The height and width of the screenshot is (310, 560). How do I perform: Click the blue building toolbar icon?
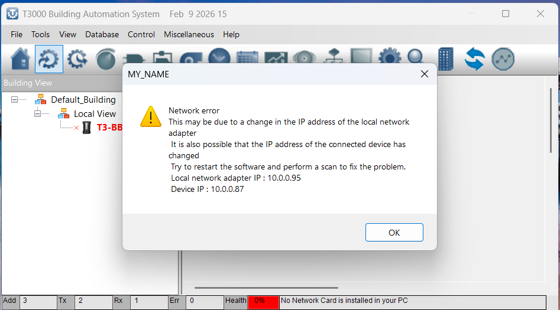point(445,59)
